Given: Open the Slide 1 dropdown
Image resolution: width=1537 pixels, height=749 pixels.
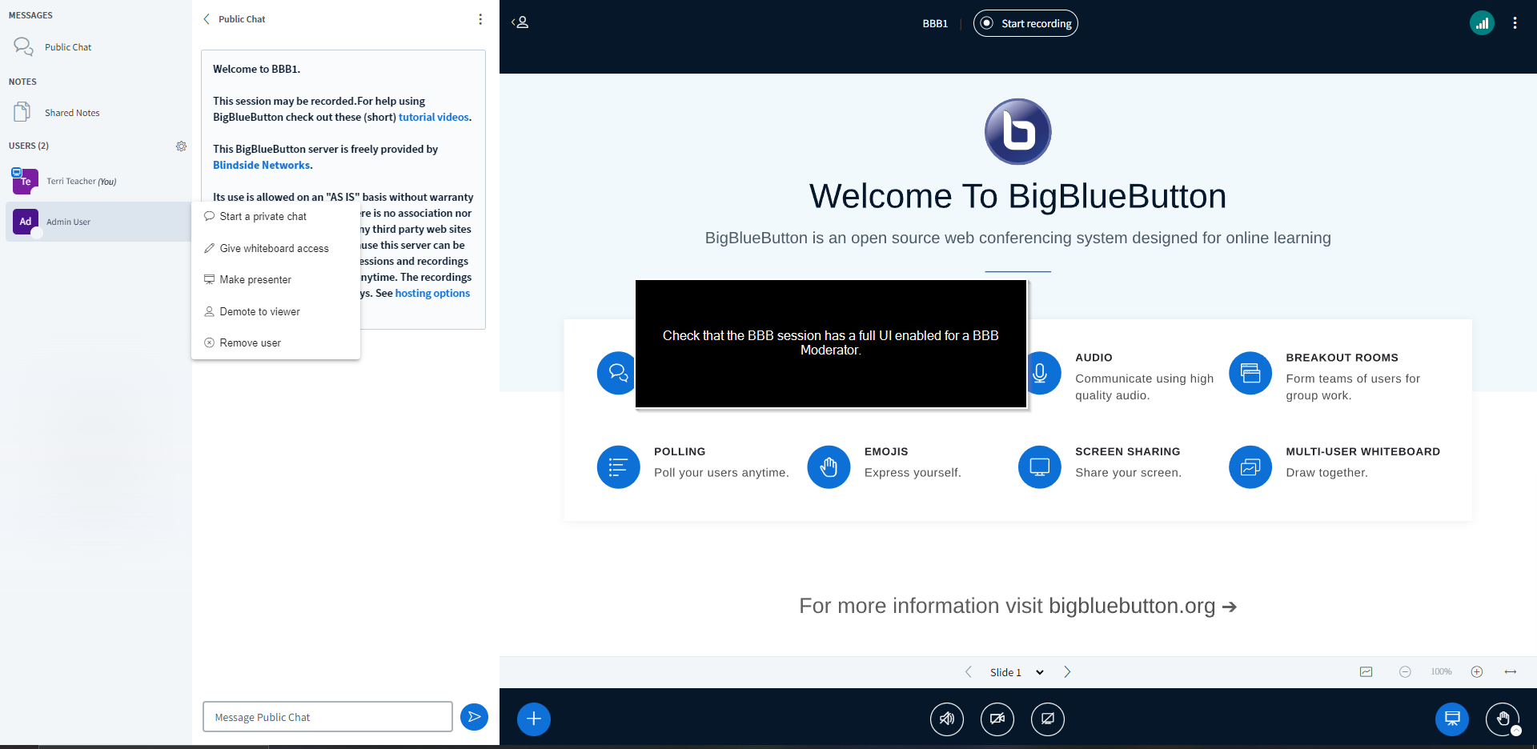Looking at the screenshot, I should pyautogui.click(x=1017, y=672).
